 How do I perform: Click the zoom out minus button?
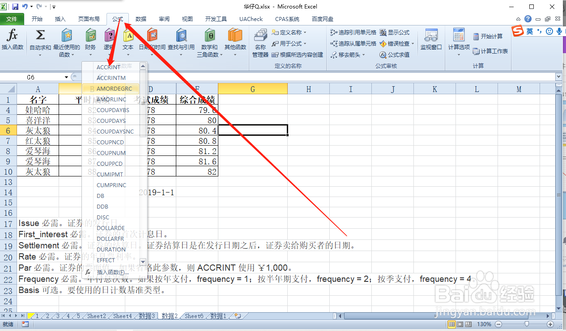tap(498, 324)
